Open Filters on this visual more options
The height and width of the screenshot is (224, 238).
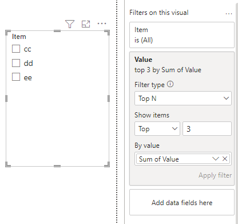pos(229,14)
